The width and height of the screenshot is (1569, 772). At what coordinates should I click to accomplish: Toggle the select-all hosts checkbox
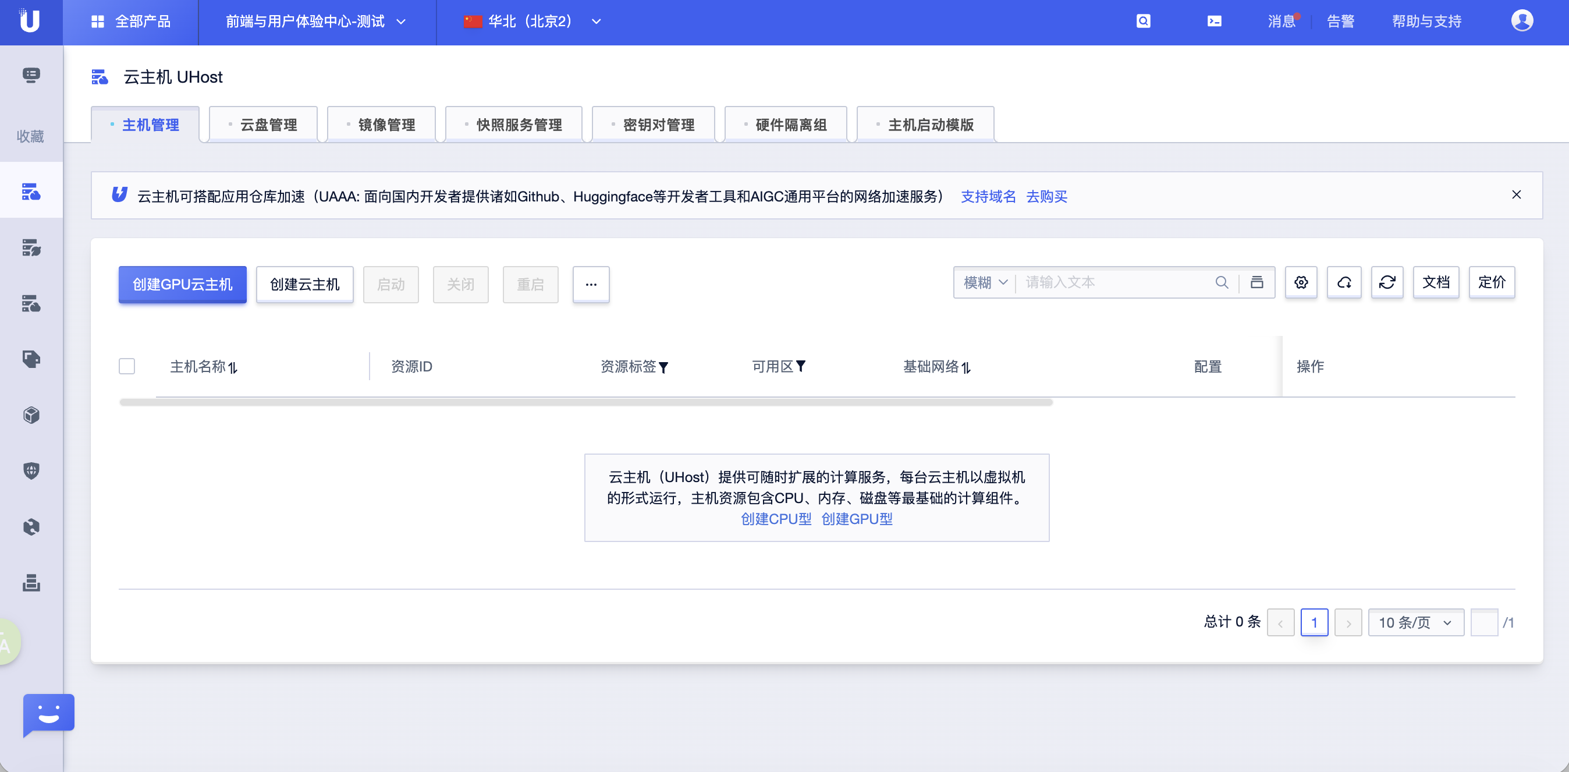(x=127, y=366)
